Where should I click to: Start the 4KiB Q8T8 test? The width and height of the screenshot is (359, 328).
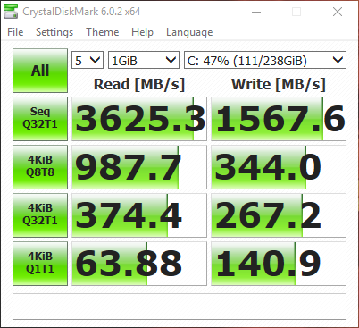(40, 167)
